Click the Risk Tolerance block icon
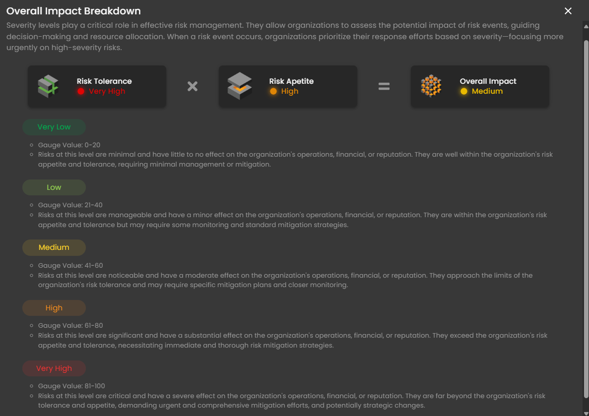The width and height of the screenshot is (589, 416). click(48, 86)
